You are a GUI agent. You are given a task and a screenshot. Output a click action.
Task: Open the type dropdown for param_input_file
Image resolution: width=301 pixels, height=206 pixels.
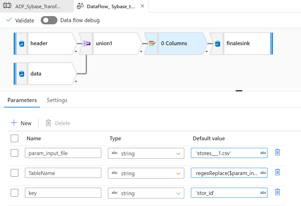[146, 153]
